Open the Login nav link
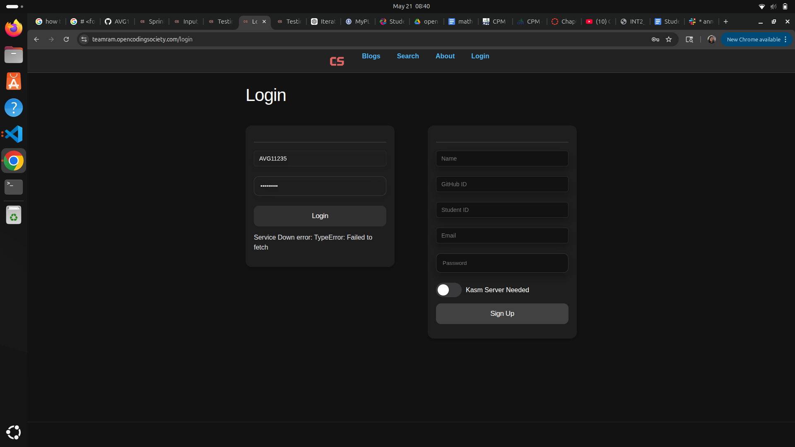 (x=480, y=56)
